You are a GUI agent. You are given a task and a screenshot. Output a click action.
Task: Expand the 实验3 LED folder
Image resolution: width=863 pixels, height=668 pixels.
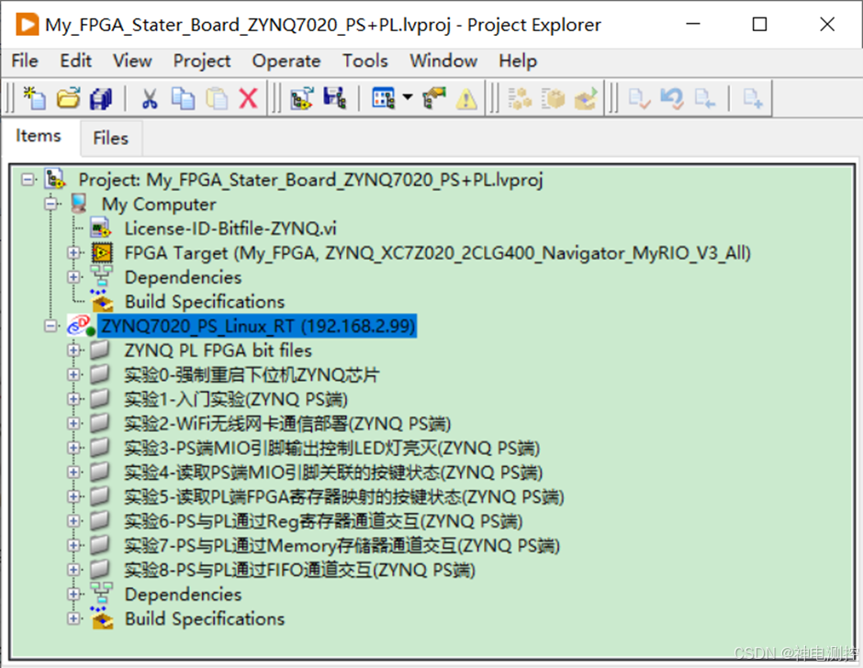[73, 448]
